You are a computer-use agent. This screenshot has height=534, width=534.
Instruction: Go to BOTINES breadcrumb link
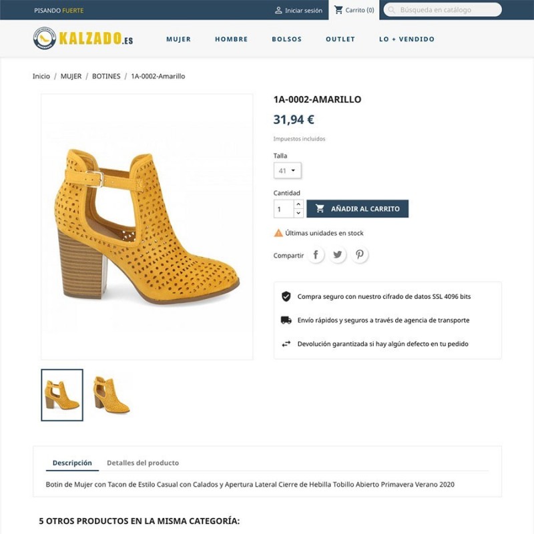tap(106, 76)
